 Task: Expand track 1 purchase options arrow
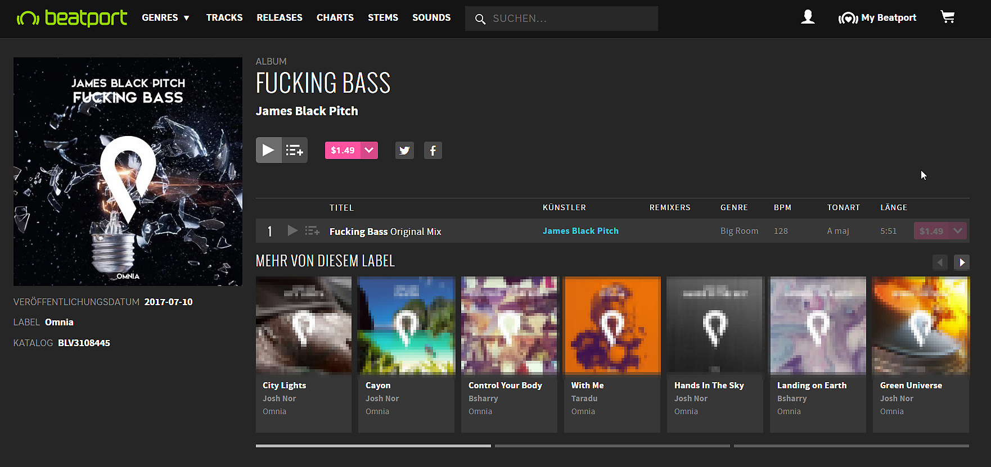[958, 231]
